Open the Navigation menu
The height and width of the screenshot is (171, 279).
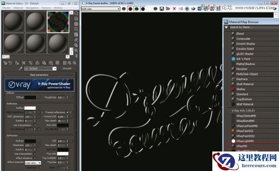click(x=32, y=8)
